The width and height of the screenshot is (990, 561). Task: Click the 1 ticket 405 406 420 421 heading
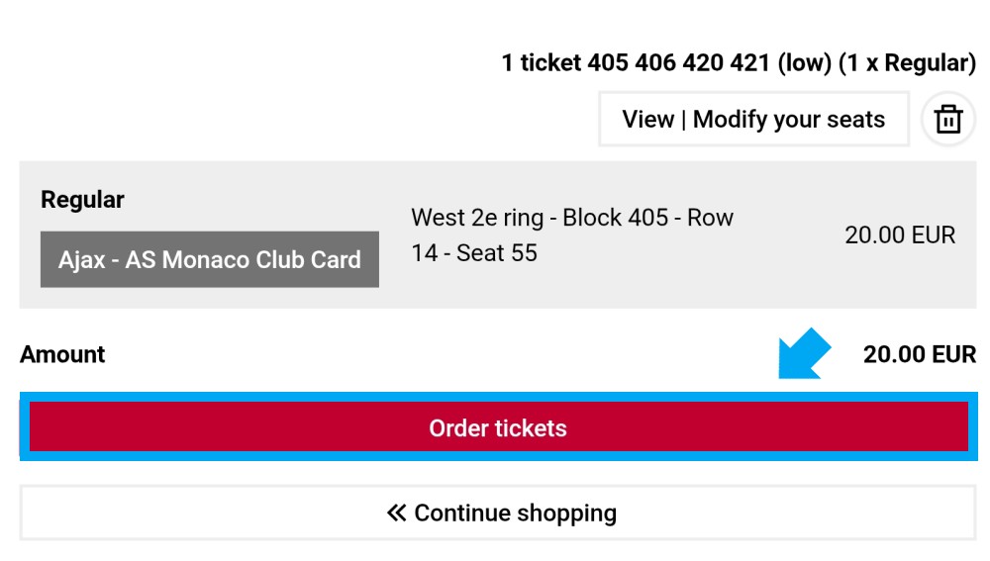coord(636,63)
